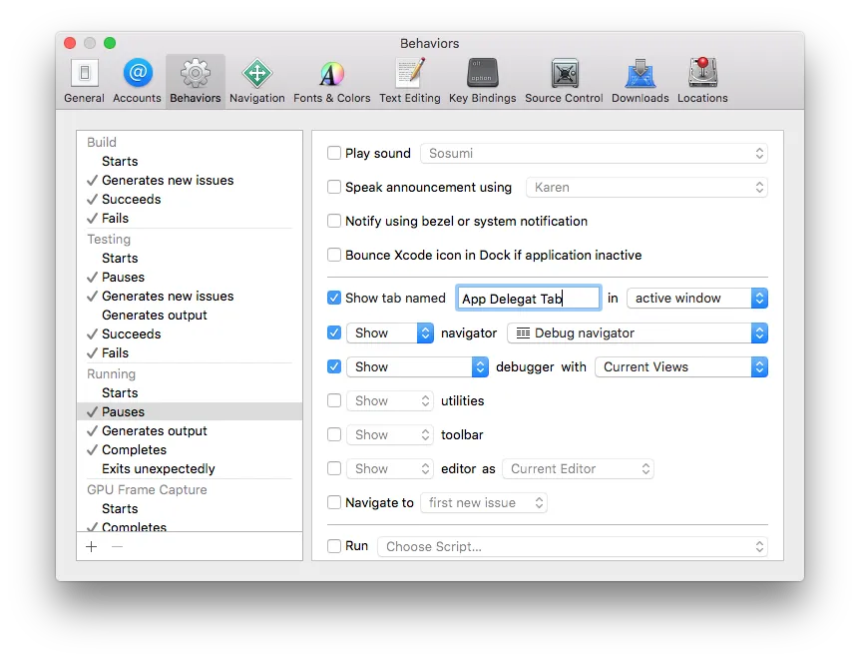
Task: Select Exits unexpectedly behavior
Action: pyautogui.click(x=190, y=469)
